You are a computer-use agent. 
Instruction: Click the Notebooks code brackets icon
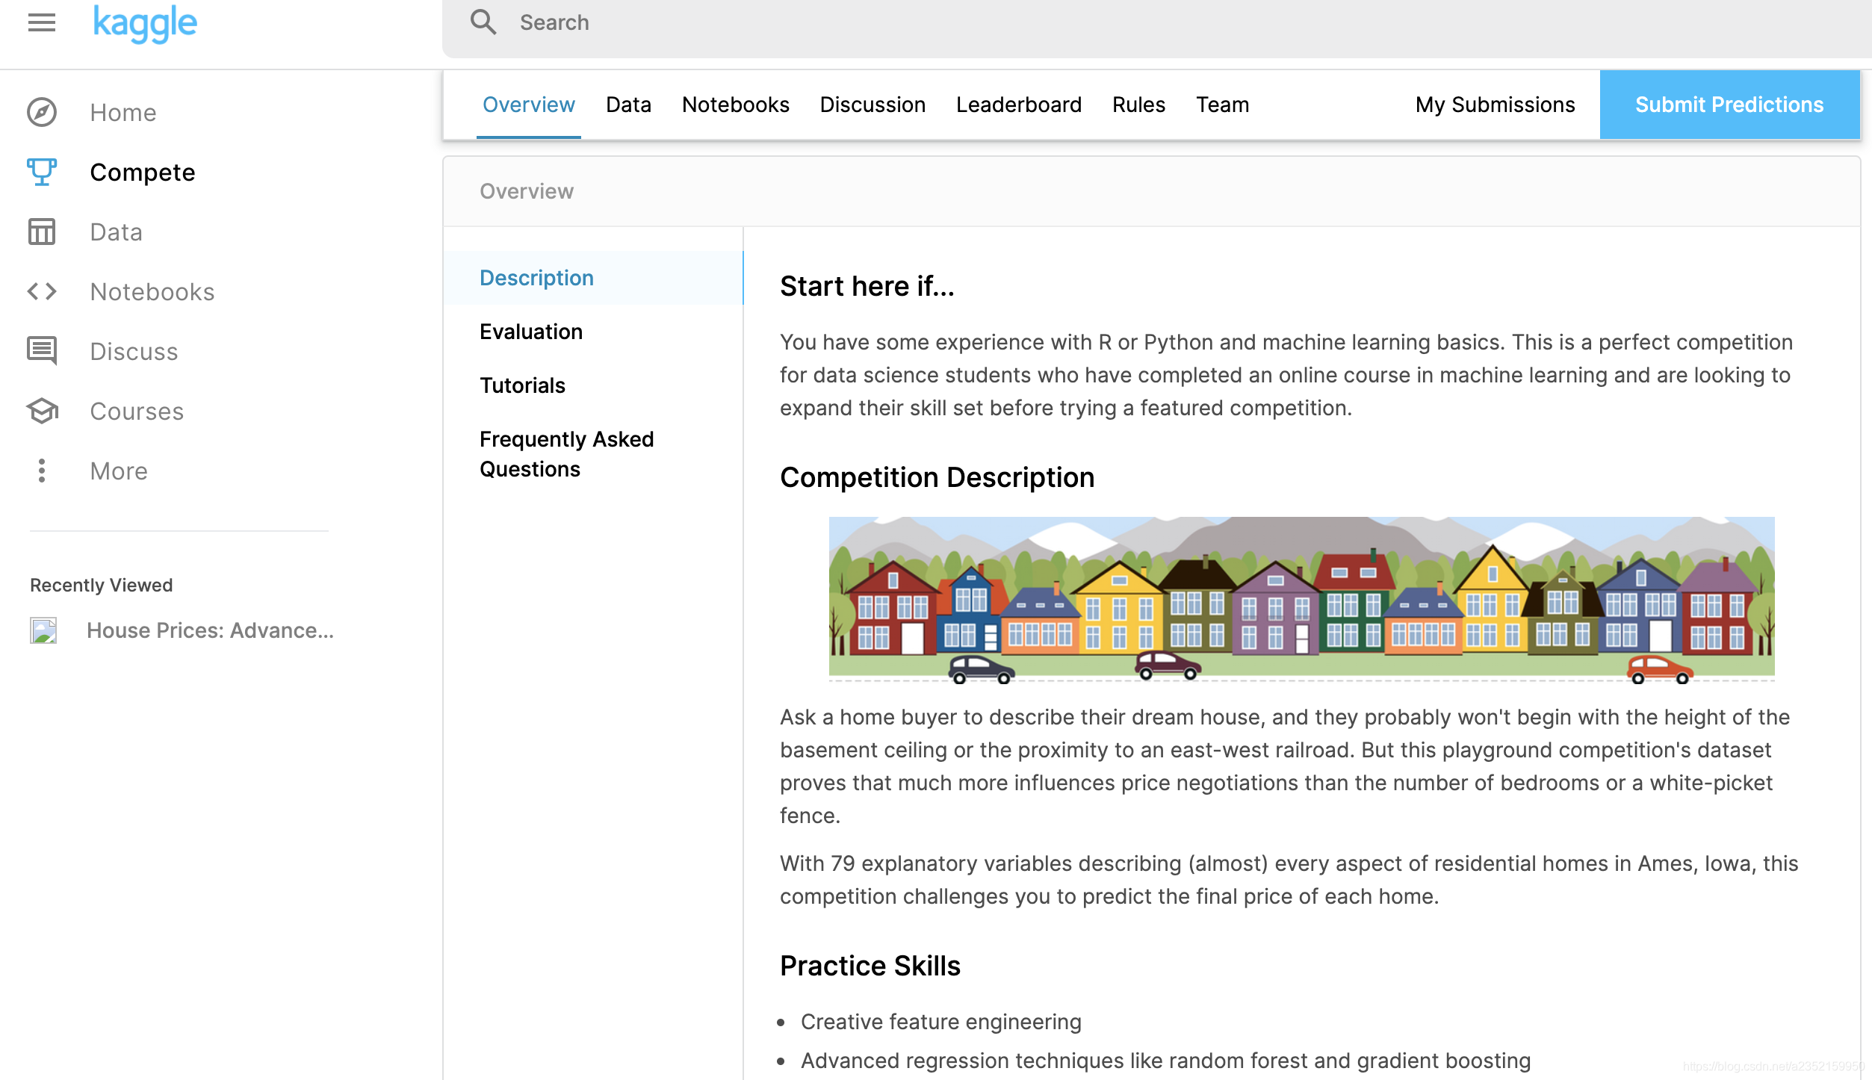[42, 292]
